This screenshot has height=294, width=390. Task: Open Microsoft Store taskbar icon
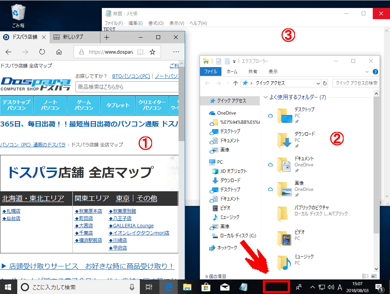(x=206, y=287)
